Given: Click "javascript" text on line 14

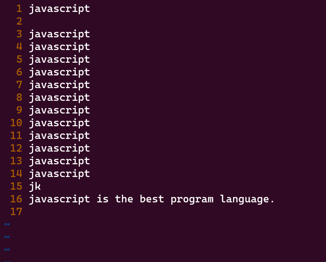Looking at the screenshot, I should 59,174.
